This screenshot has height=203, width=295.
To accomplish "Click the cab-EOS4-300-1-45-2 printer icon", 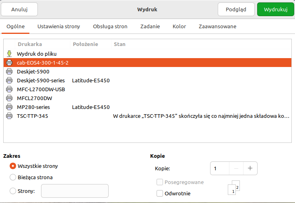I will point(9,63).
